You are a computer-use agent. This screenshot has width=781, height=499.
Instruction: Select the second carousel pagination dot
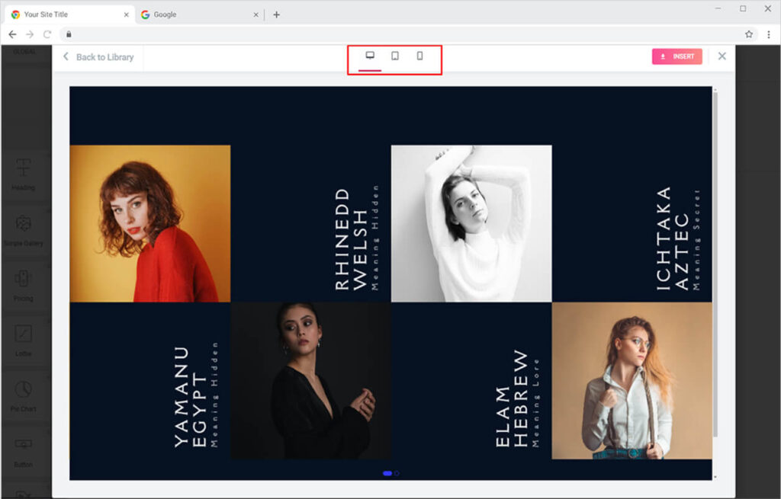(397, 473)
